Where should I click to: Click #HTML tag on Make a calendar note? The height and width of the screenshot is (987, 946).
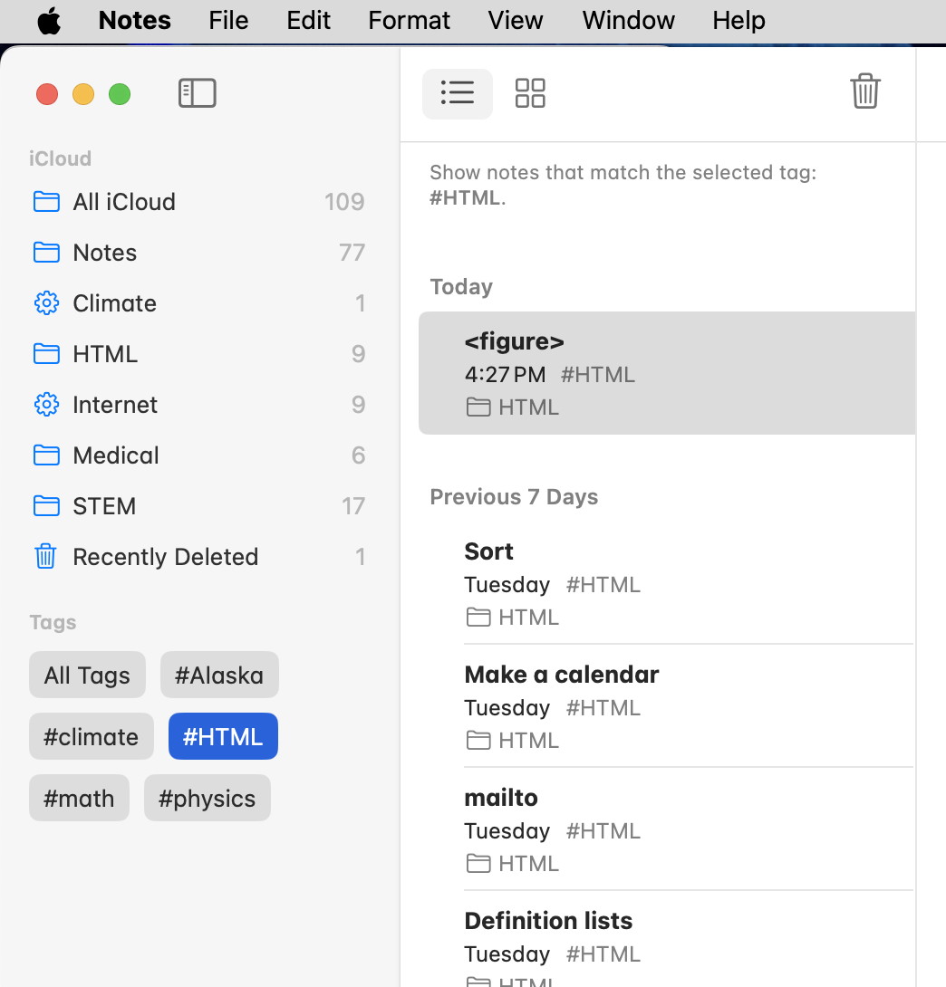coord(603,707)
